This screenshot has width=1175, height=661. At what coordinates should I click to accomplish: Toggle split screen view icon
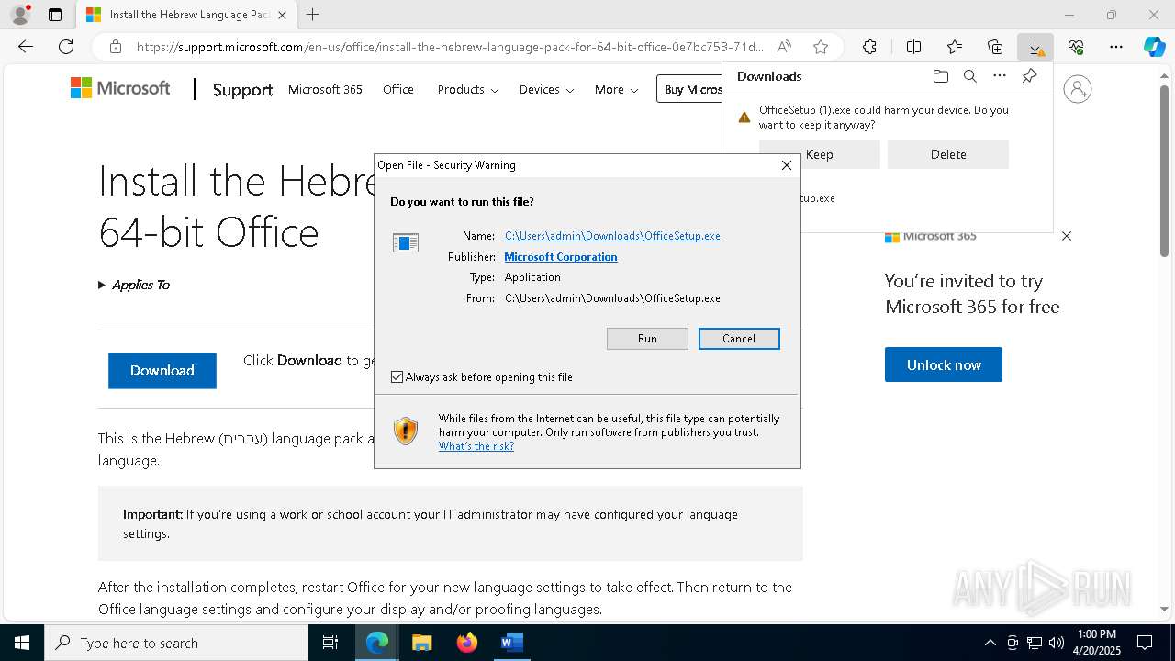(913, 47)
